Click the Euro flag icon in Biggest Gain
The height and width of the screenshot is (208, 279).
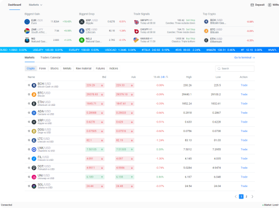[27, 21]
